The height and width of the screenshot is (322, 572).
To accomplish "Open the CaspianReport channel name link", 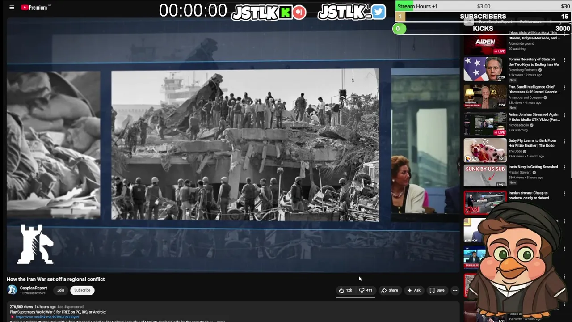I will [x=34, y=288].
